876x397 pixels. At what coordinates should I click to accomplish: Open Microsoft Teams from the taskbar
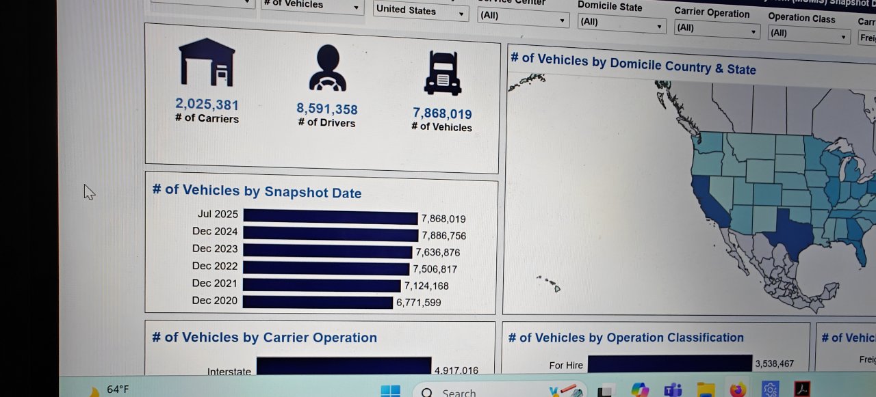pyautogui.click(x=673, y=390)
